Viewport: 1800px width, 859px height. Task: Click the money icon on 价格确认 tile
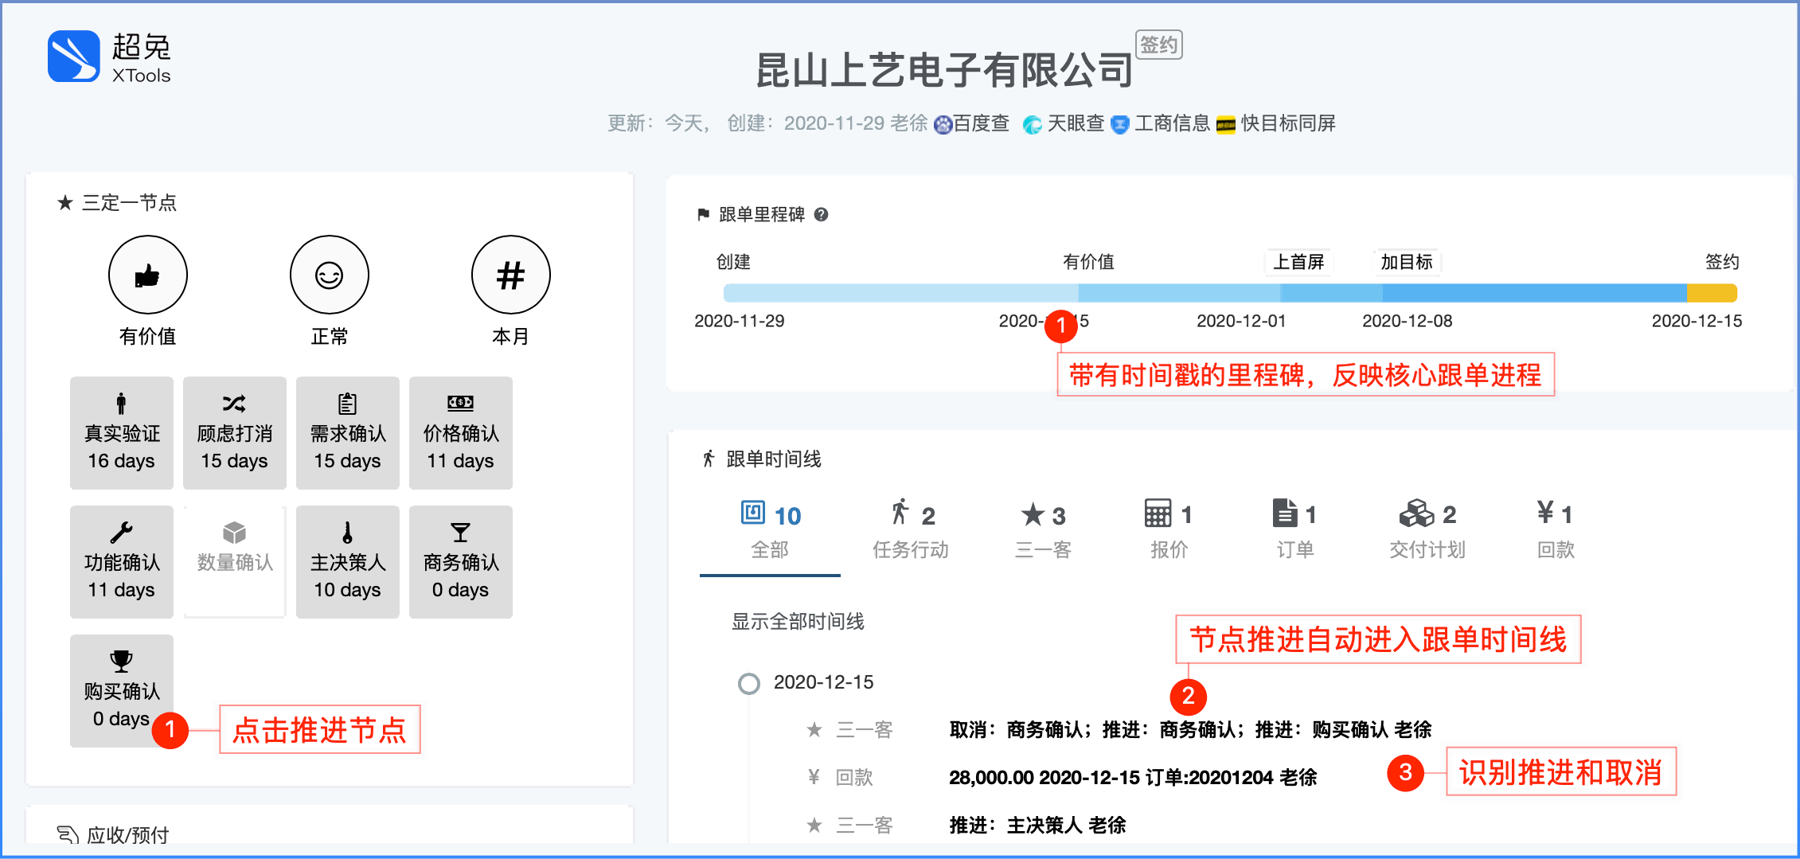click(460, 403)
